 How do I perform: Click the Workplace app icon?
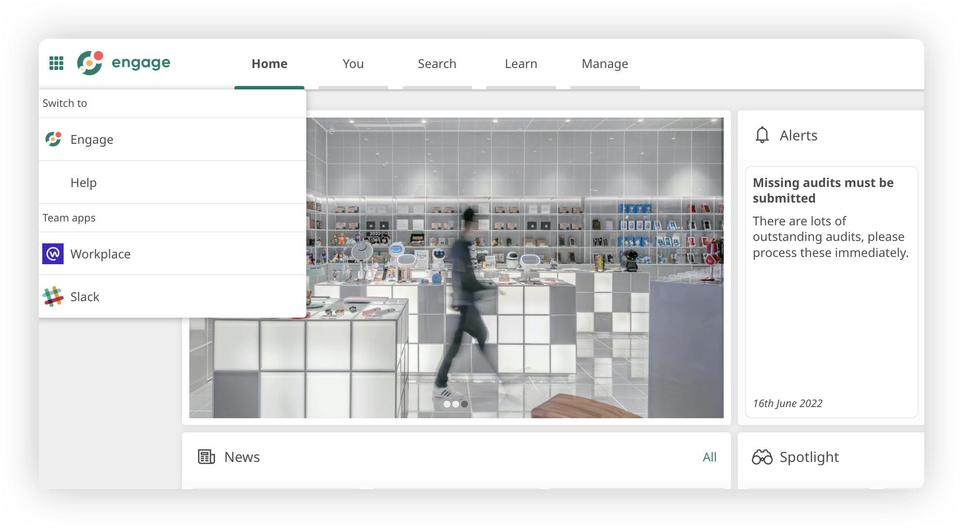(53, 254)
